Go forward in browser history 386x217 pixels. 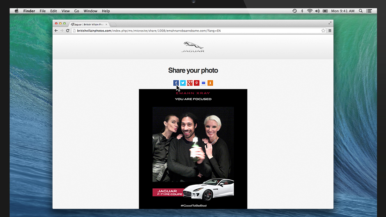[62, 31]
